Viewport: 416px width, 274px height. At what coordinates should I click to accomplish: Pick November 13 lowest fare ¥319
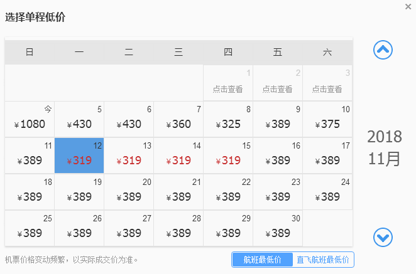point(129,155)
